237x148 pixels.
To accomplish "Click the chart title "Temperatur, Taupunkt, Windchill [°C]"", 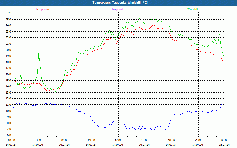I will click(x=120, y=3).
